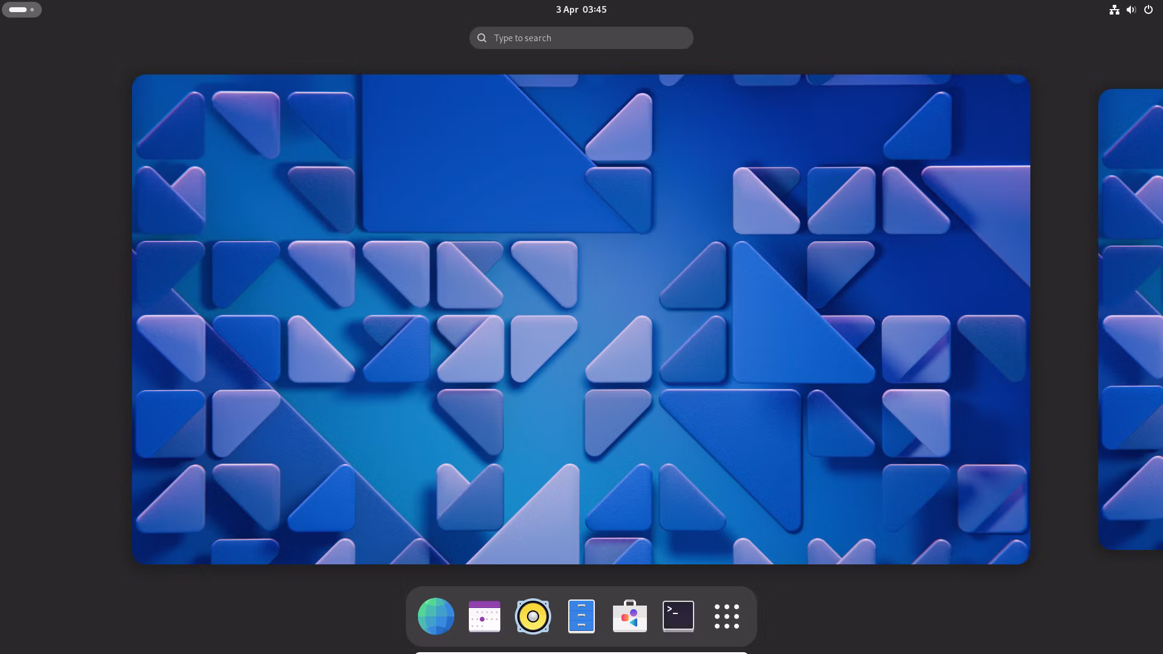Launch the Calendar app from dock
This screenshot has height=654, width=1163.
pyautogui.click(x=484, y=616)
